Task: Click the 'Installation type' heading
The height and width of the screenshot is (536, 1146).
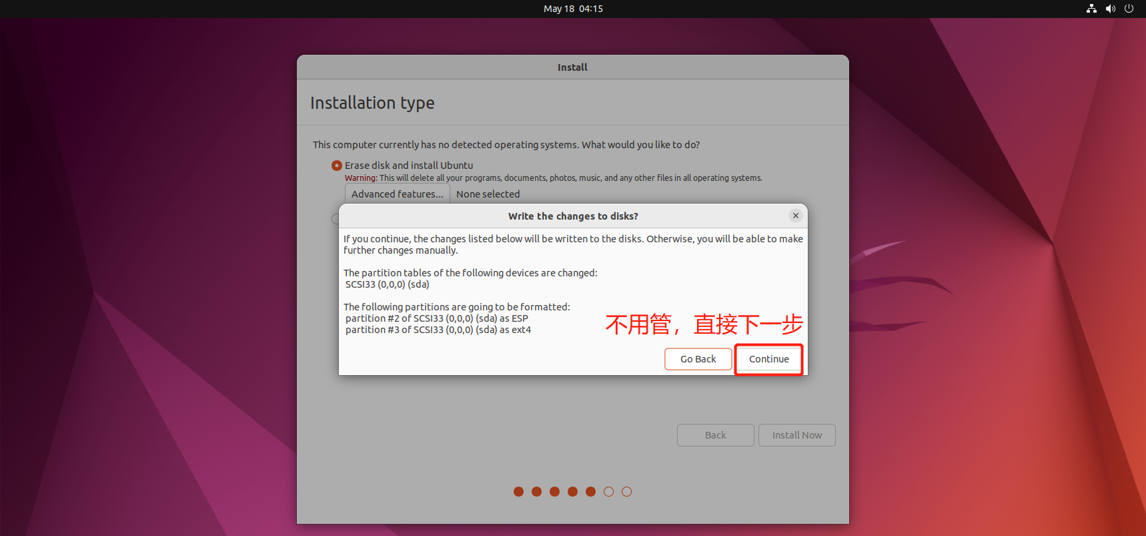Action: coord(372,103)
